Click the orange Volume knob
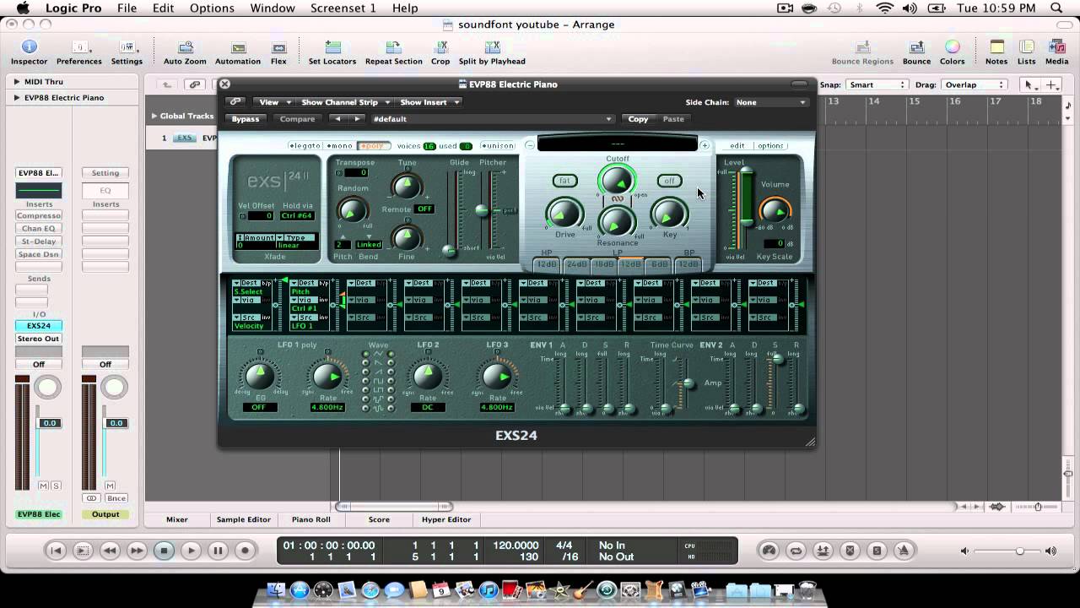This screenshot has width=1080, height=608. [775, 209]
